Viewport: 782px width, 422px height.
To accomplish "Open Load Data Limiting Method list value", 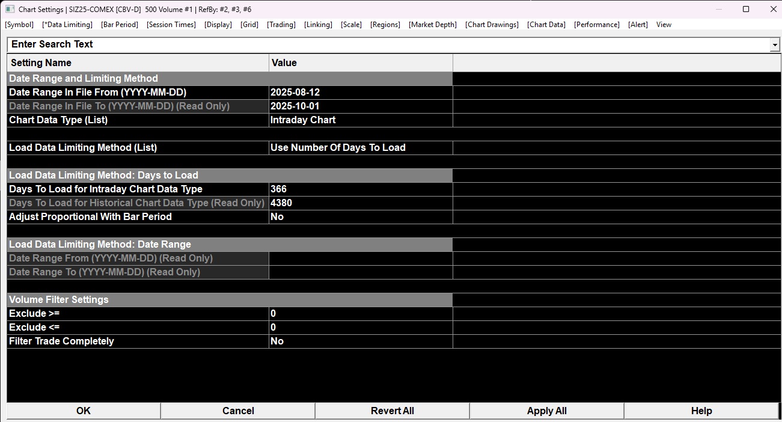I will tap(361, 148).
